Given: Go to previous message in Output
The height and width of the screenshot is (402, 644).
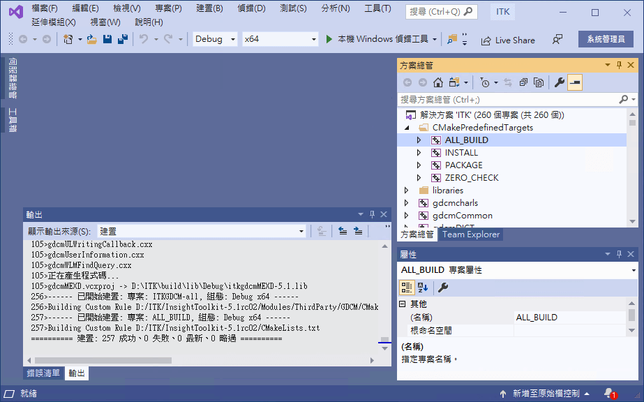Looking at the screenshot, I should 343,232.
